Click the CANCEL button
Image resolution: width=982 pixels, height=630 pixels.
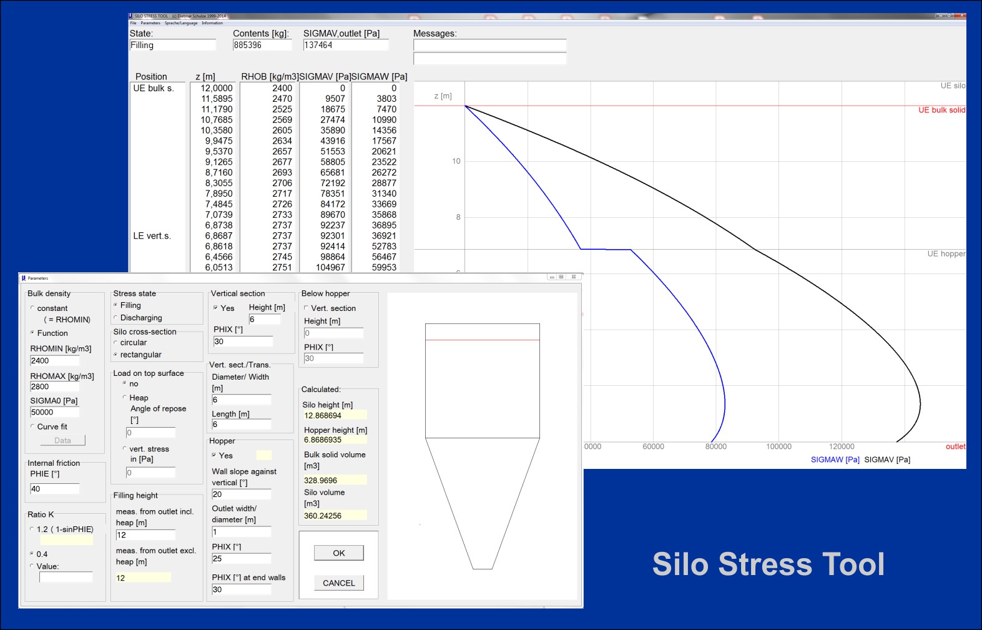click(x=339, y=583)
